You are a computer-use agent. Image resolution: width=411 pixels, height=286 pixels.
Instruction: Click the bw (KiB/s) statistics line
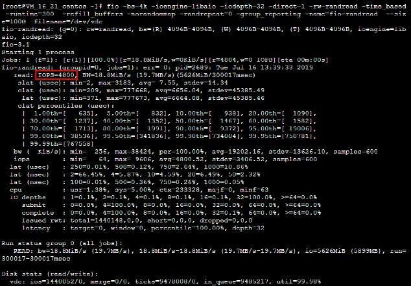tap(196, 151)
